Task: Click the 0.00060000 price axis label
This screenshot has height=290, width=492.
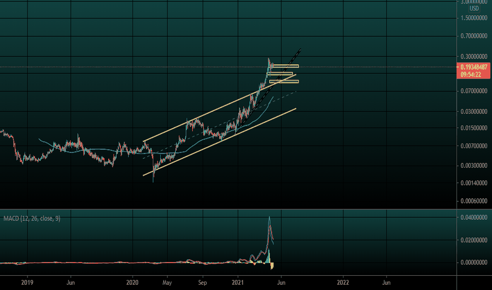Action: tap(474, 201)
